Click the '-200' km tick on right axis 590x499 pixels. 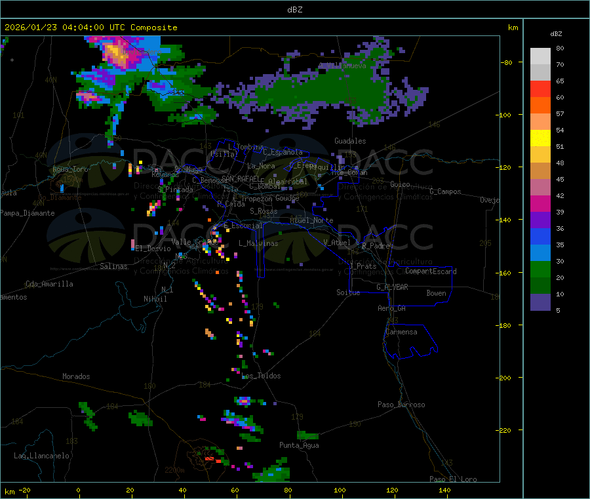[x=505, y=378]
